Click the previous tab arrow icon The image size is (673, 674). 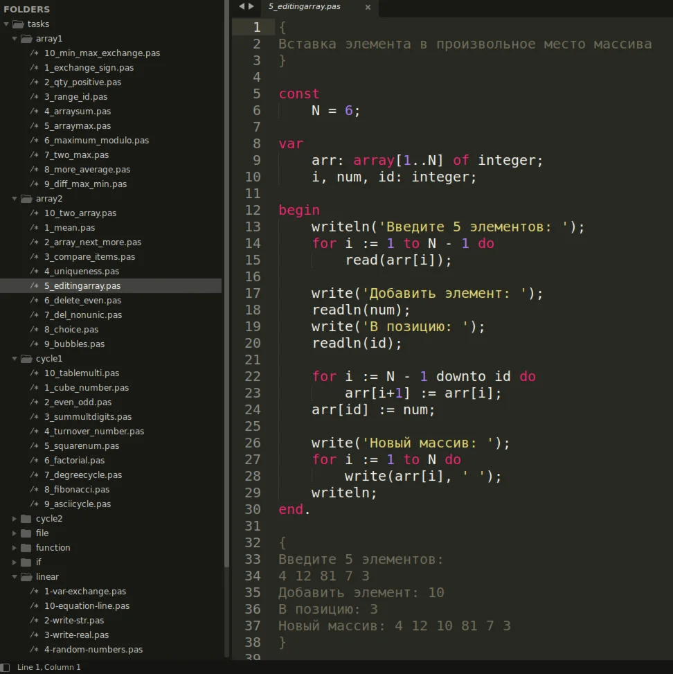(x=242, y=6)
